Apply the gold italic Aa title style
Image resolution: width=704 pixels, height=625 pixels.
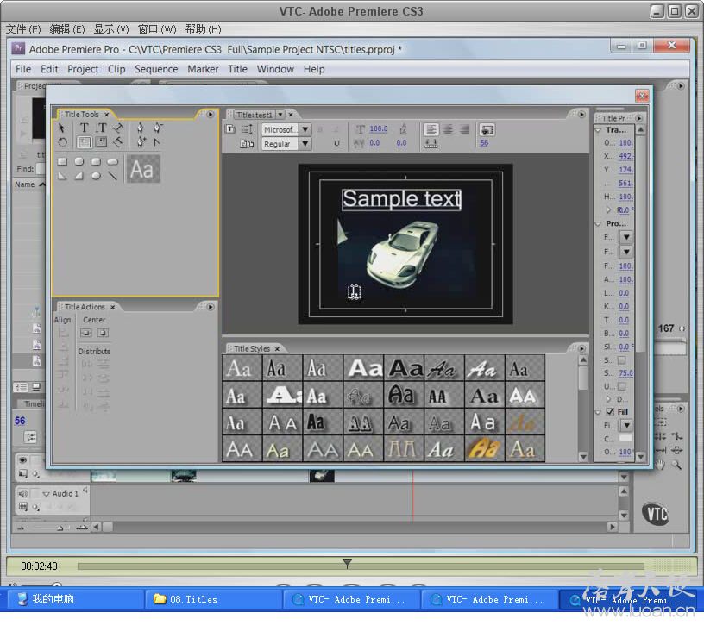485,448
